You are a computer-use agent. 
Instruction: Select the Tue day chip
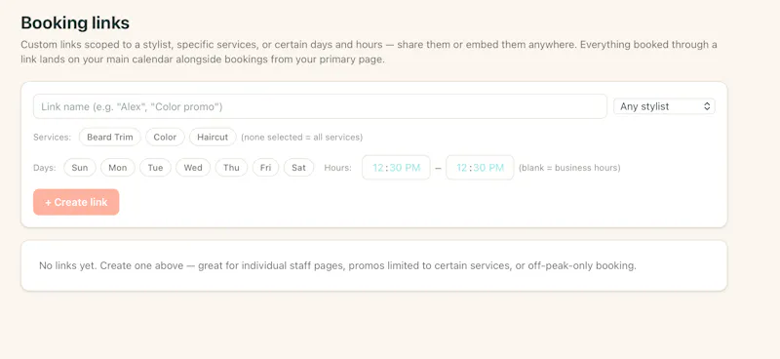pos(155,168)
